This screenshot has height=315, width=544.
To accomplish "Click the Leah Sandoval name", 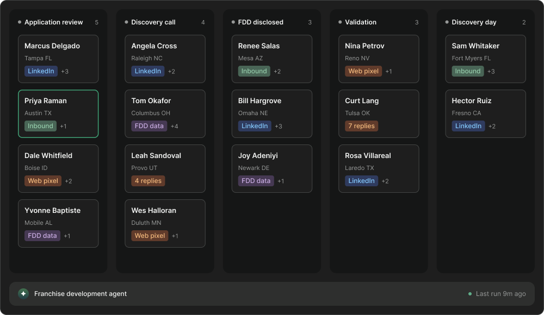I will (156, 155).
